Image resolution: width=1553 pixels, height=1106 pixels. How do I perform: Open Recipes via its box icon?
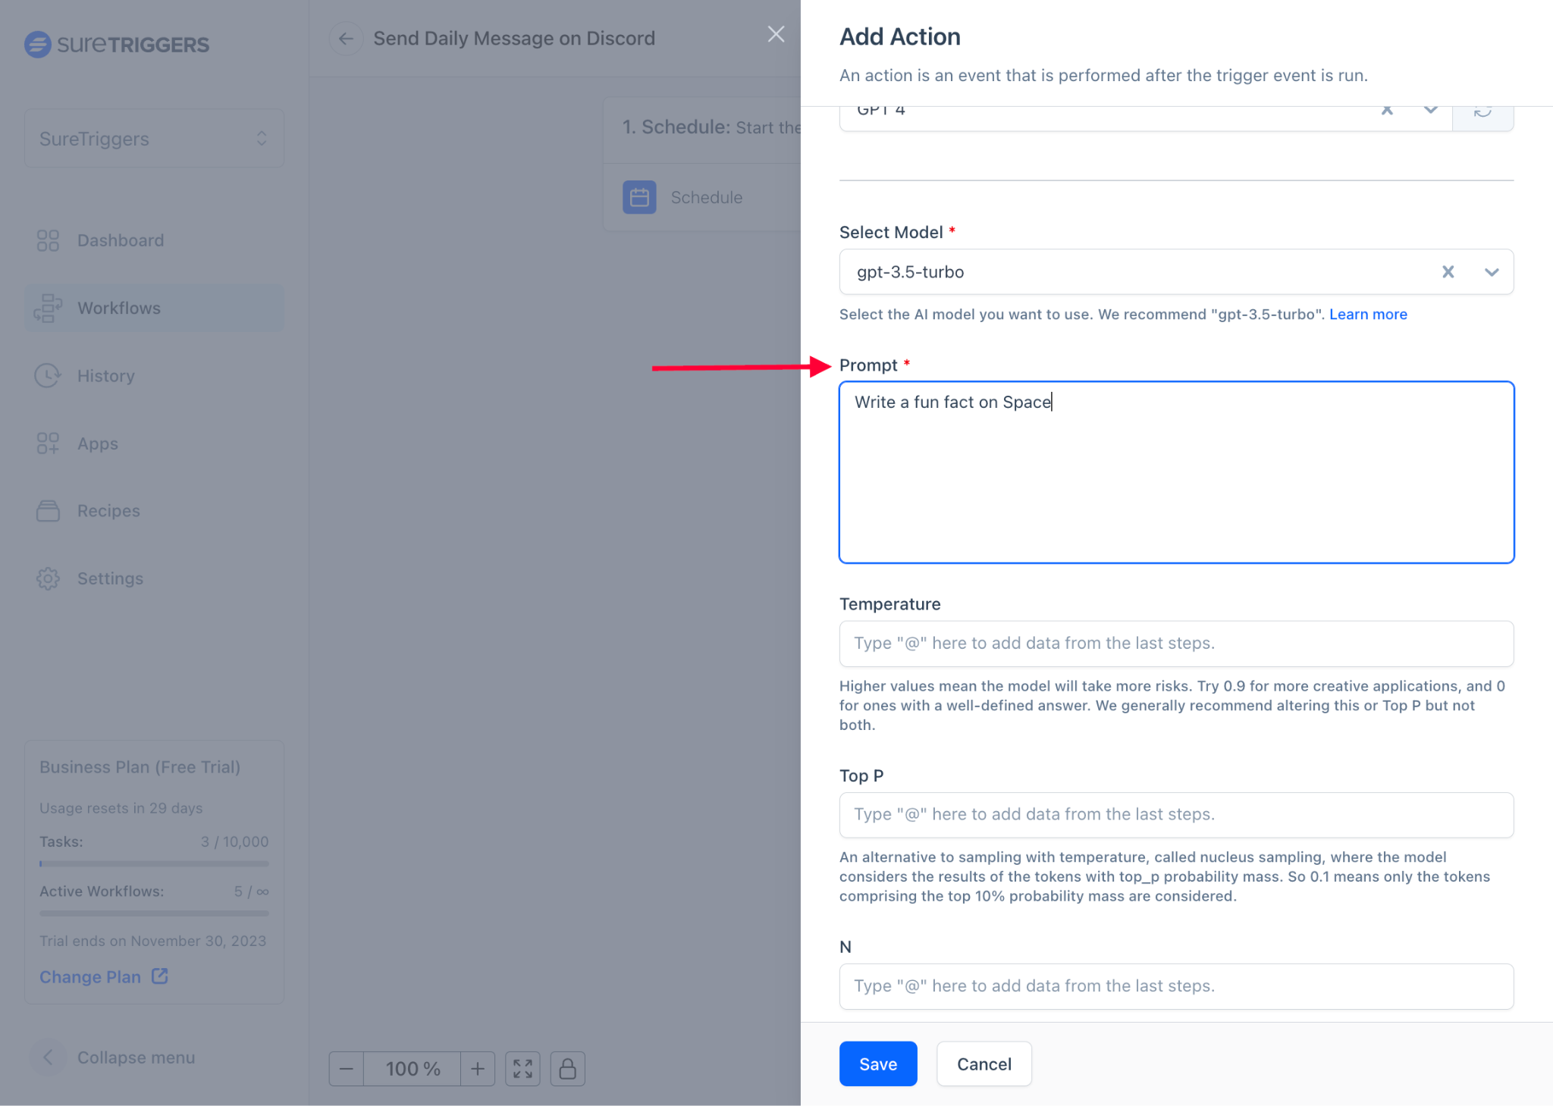[47, 510]
